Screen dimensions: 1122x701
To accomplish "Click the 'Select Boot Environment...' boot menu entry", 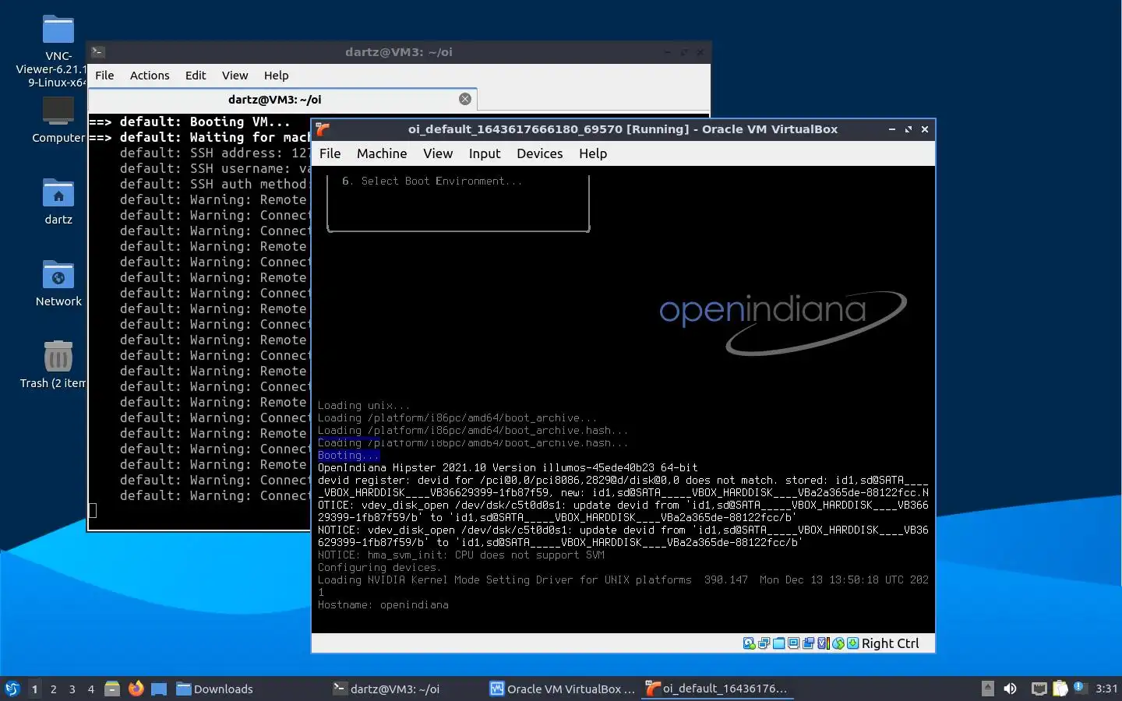I will [x=432, y=181].
